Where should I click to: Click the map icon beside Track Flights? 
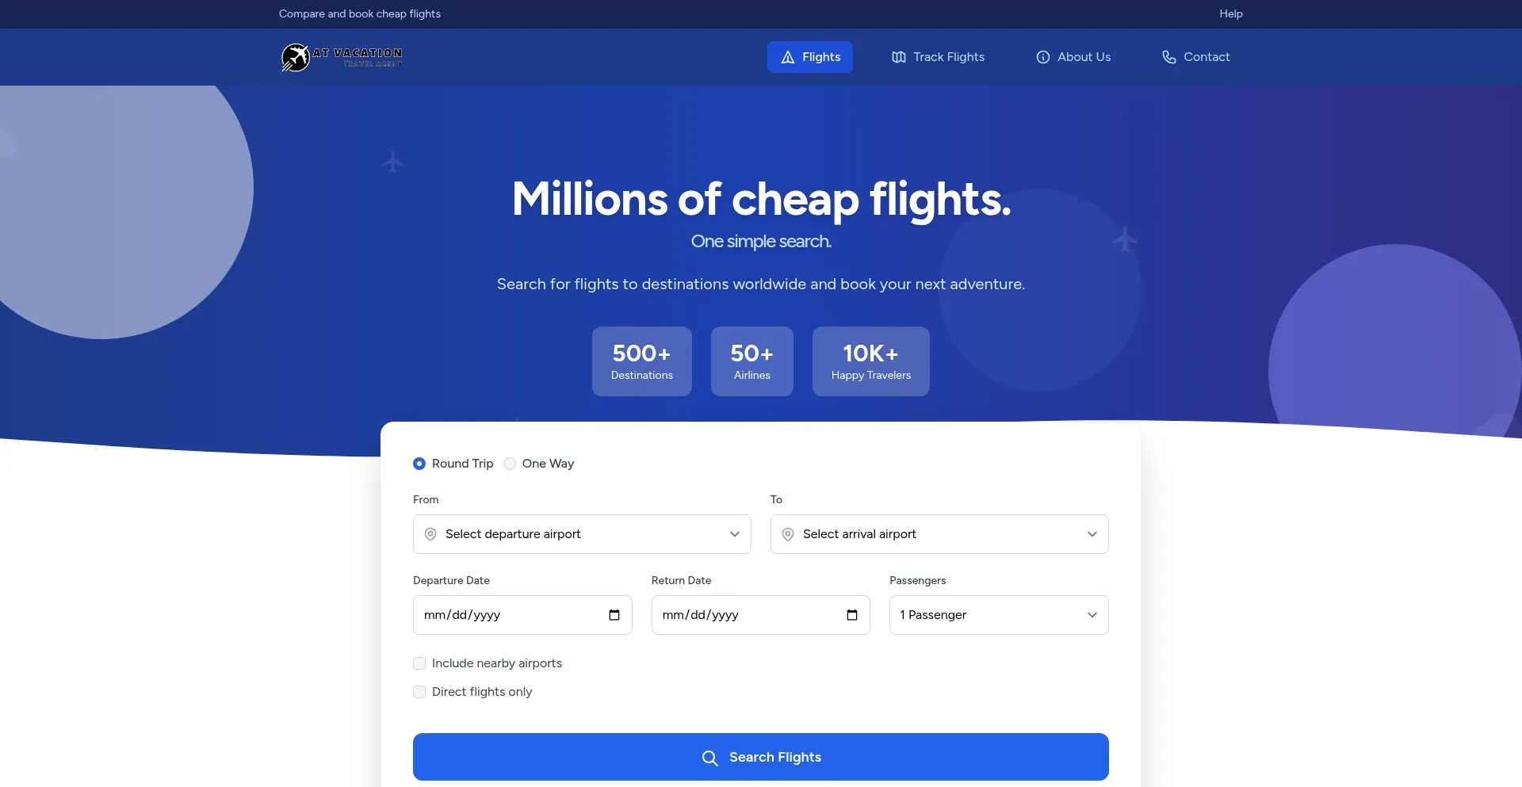pyautogui.click(x=899, y=57)
